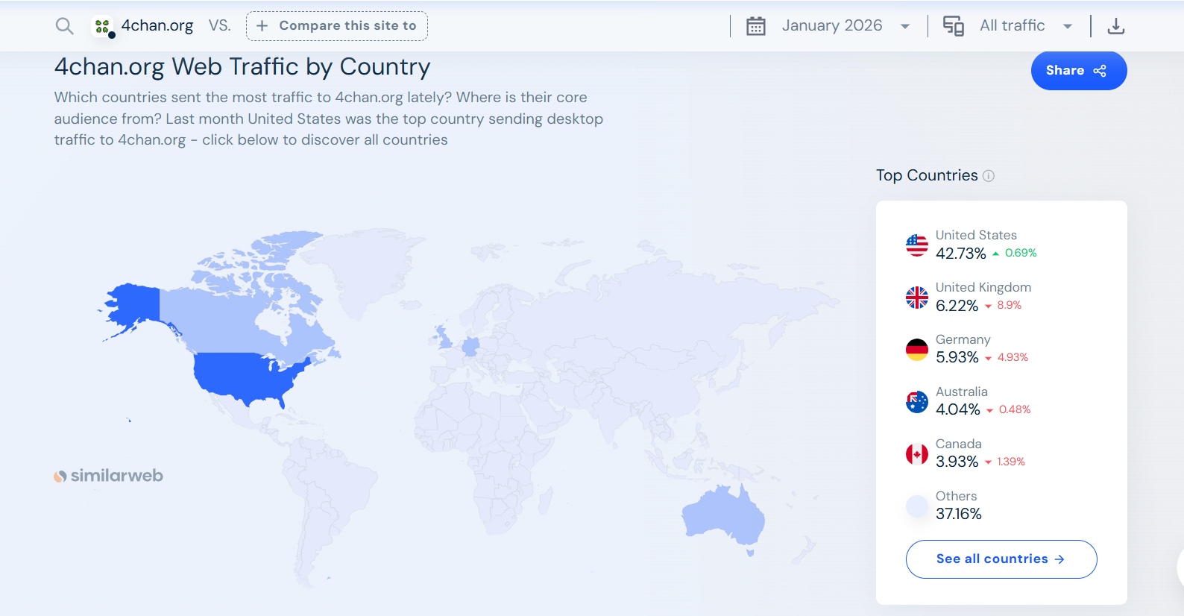
Task: Click the share network icon
Action: [x=1100, y=71]
